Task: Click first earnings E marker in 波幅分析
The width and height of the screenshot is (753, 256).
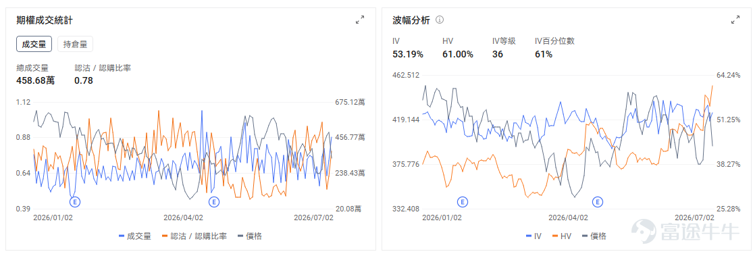Action: coord(462,202)
